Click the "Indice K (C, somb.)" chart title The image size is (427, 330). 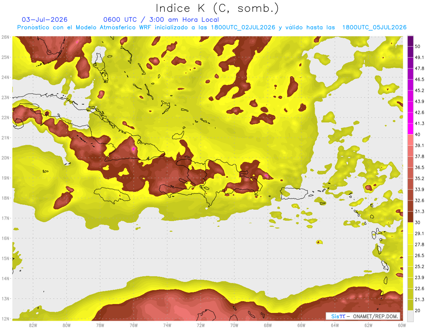pyautogui.click(x=217, y=8)
